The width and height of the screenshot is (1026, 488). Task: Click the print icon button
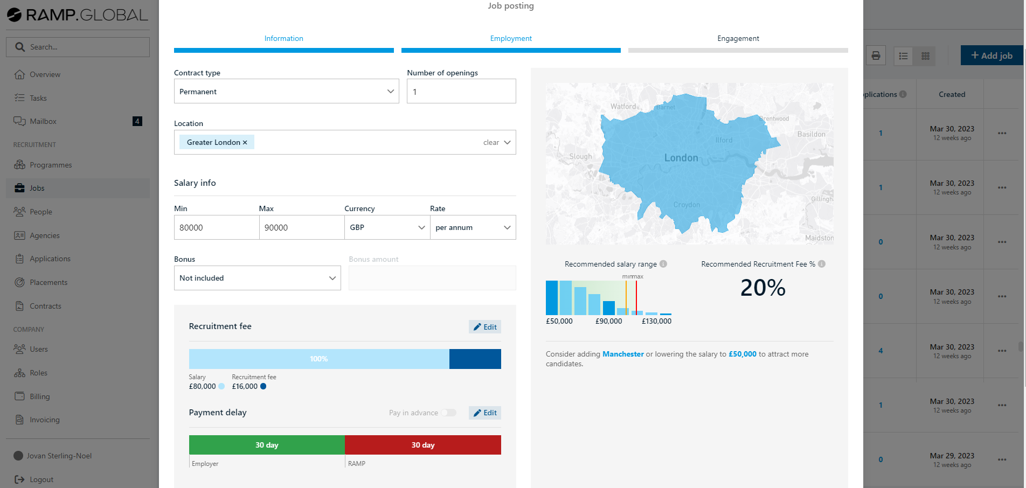click(x=876, y=56)
